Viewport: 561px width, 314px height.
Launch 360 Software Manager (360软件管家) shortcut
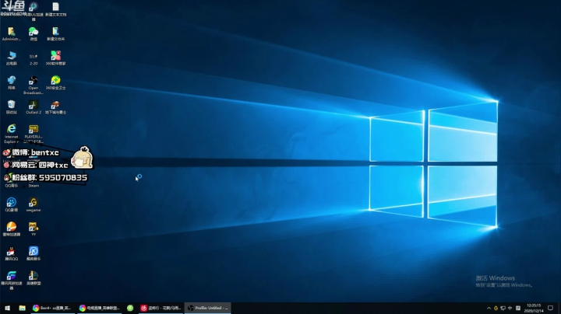click(55, 58)
